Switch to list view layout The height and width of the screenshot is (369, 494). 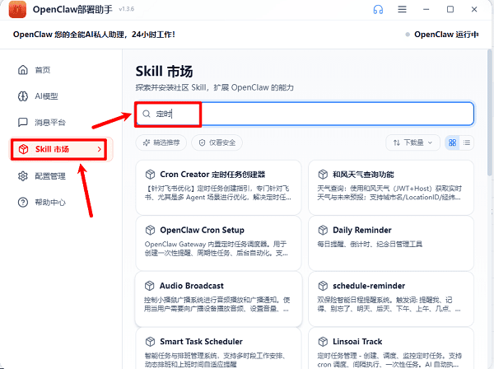[x=467, y=142]
